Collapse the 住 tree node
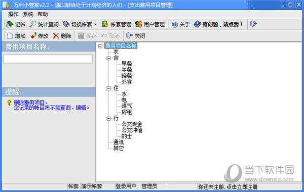This screenshot has width=304, height=192. coord(108,88)
